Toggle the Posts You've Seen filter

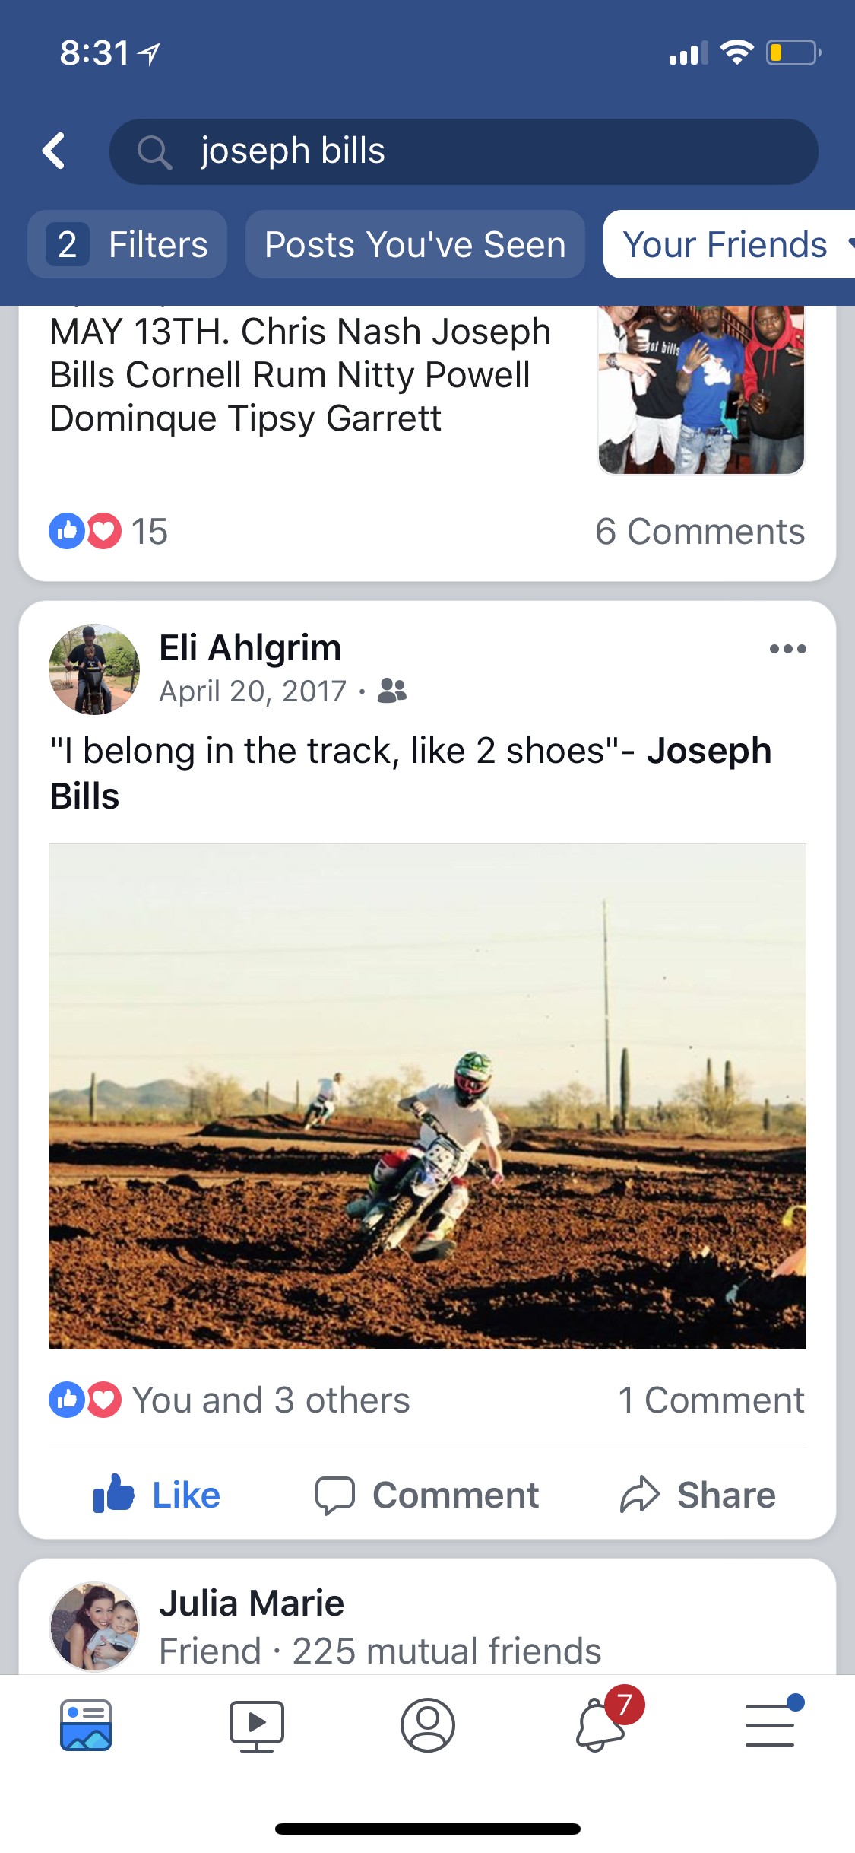coord(415,244)
